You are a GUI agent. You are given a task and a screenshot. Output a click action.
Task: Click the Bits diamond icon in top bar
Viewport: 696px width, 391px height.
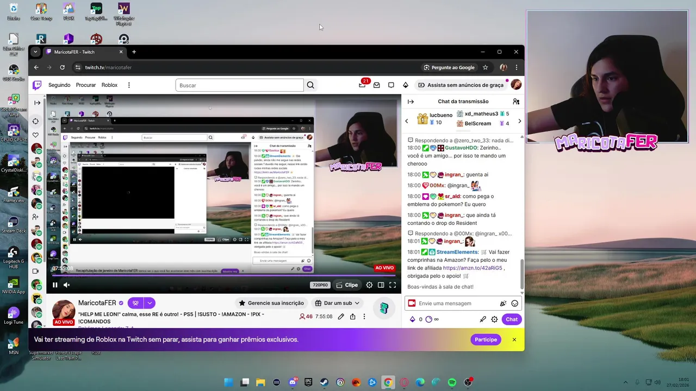(x=405, y=85)
